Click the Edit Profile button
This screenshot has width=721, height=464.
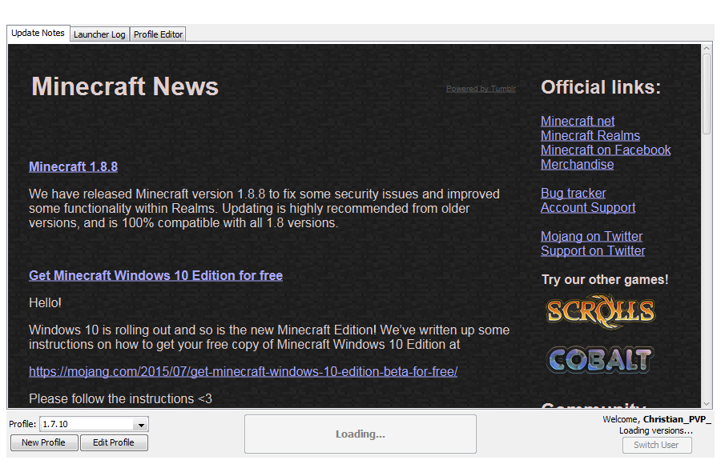pos(114,443)
